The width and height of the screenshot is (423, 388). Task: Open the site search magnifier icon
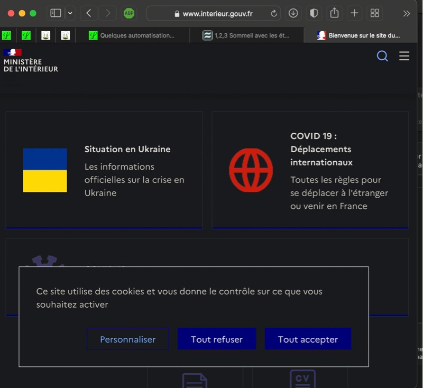tap(382, 56)
